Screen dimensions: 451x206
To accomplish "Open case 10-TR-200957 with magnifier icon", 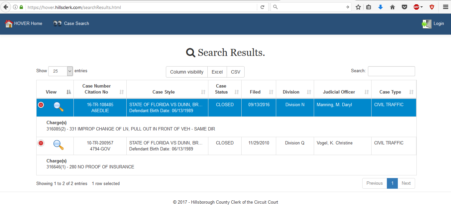I will click(58, 145).
